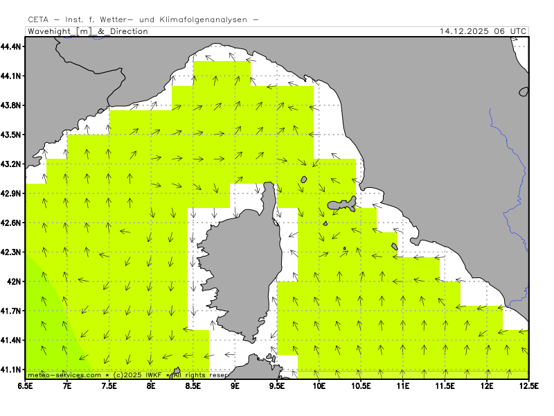Click the small Capraia island north of Elba
The image size is (554, 416).
pos(303,180)
